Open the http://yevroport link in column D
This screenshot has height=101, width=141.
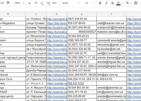pos(57,19)
